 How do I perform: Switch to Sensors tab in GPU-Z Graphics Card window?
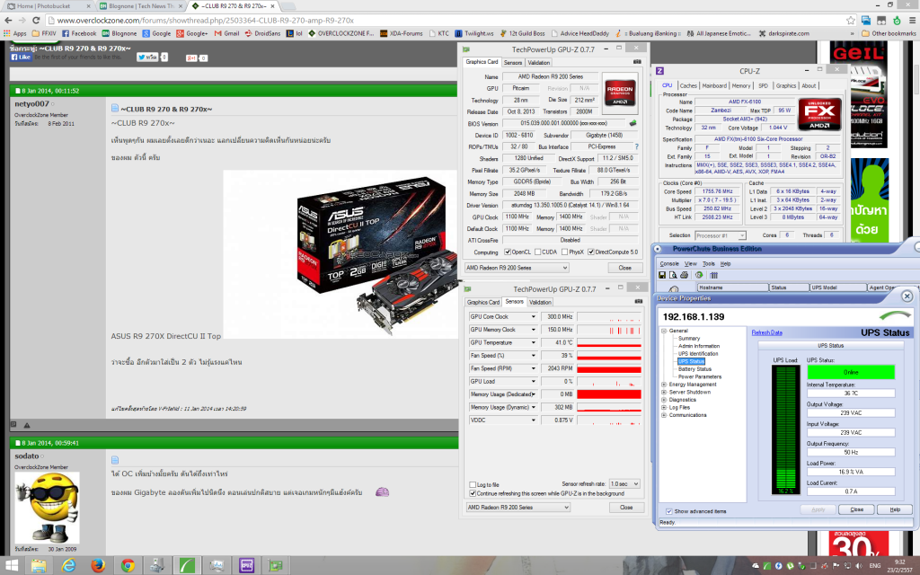(513, 62)
